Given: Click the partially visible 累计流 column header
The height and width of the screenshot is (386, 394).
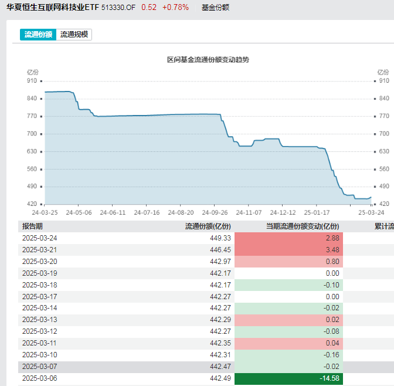Looking at the screenshot, I should 383,226.
